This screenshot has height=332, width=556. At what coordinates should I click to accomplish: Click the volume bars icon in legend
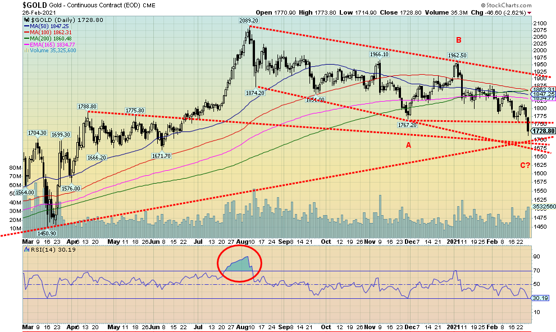[25, 51]
